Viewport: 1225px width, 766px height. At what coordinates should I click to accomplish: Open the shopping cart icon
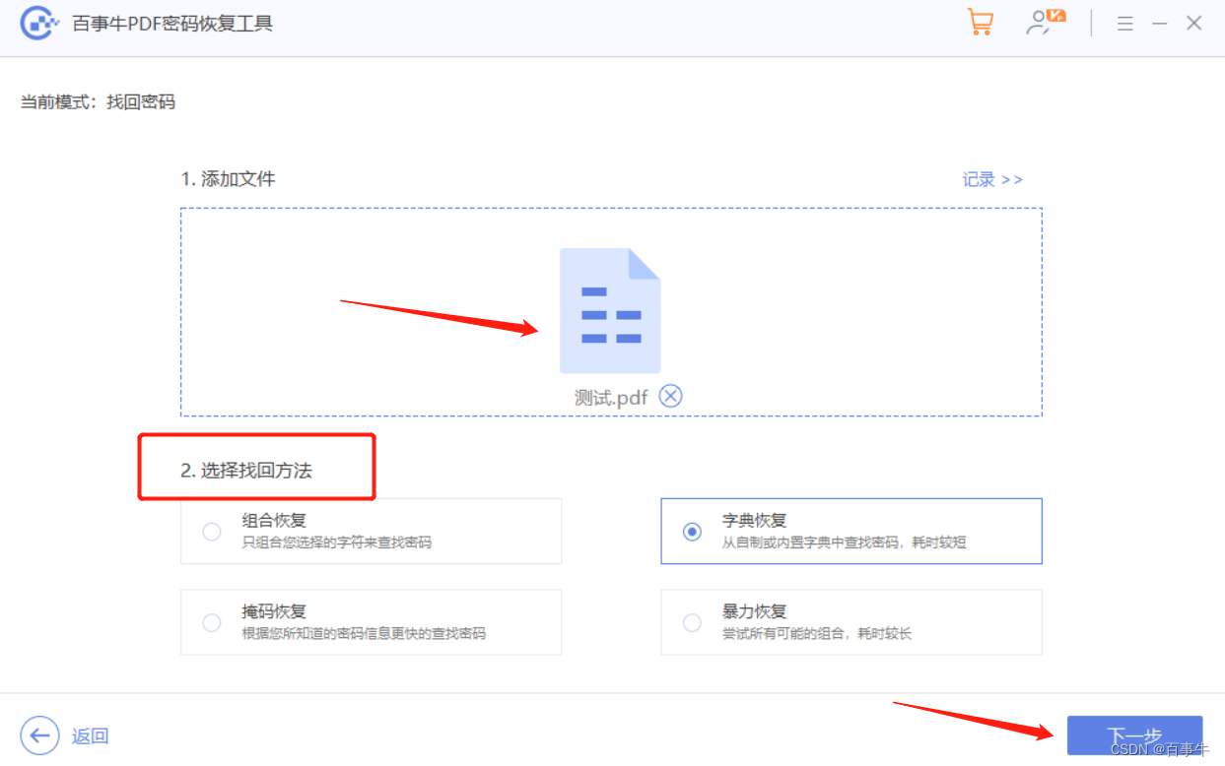coord(980,23)
